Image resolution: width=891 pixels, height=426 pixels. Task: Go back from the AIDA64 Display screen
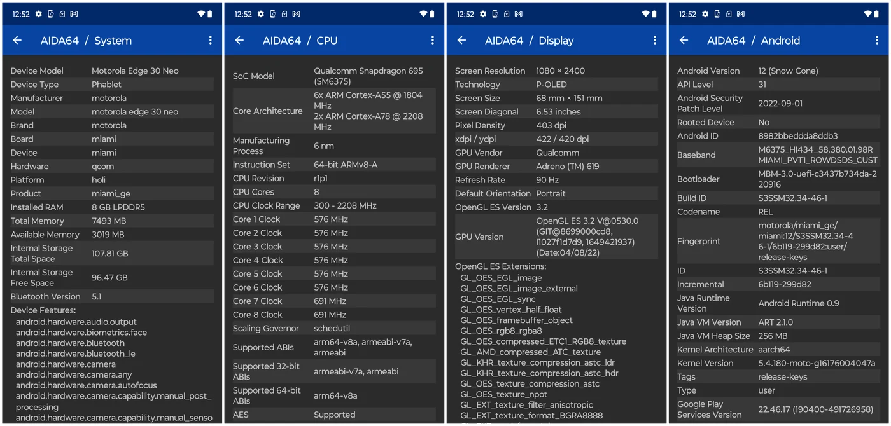pos(461,40)
